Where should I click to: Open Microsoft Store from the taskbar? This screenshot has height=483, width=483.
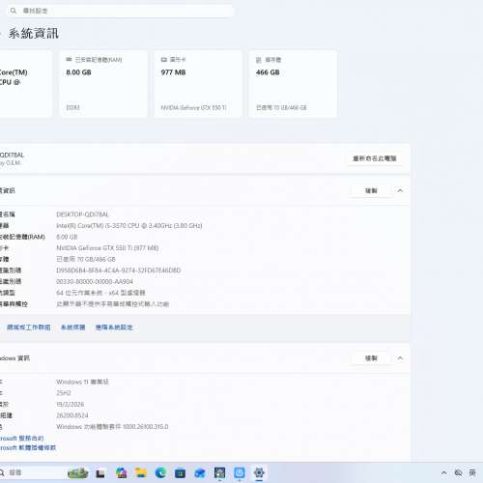[181, 472]
